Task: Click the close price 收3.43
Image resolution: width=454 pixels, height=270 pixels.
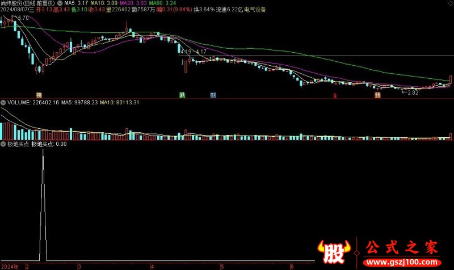Action: click(96, 10)
